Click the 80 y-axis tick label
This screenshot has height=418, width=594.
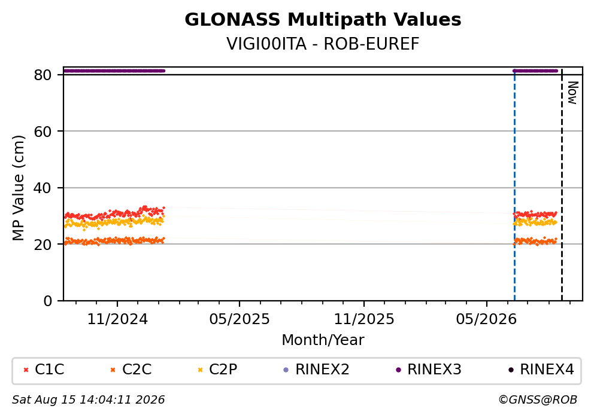pos(43,75)
